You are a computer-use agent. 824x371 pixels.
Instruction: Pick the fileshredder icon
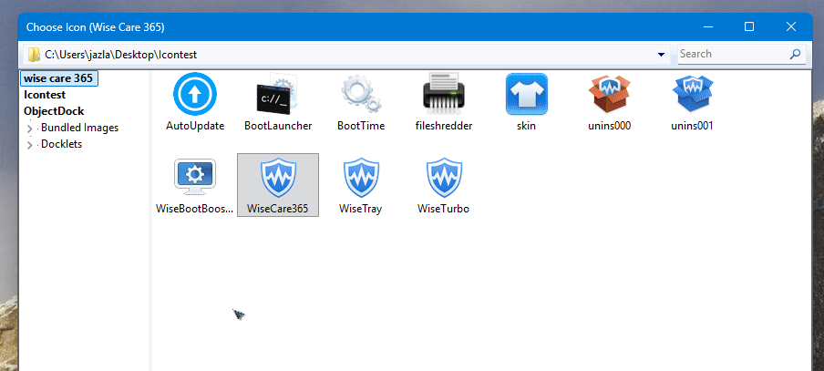click(x=443, y=95)
